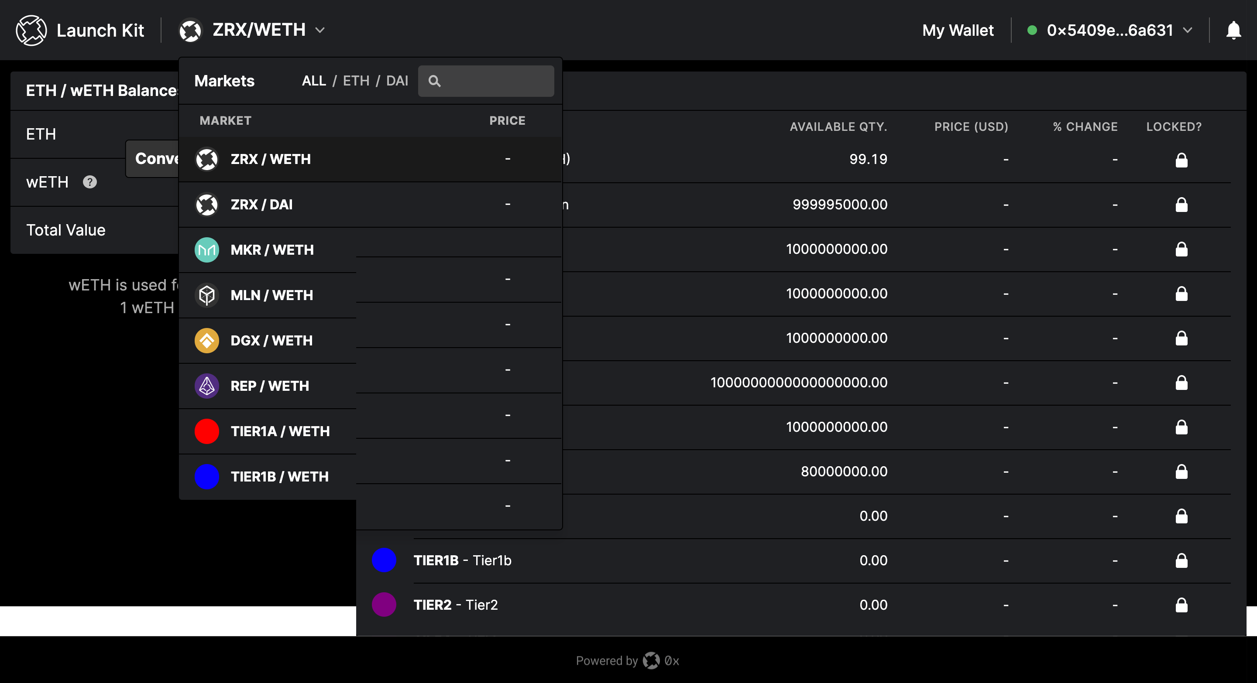Click the wETH help question mark icon
1257x683 pixels.
tap(90, 182)
